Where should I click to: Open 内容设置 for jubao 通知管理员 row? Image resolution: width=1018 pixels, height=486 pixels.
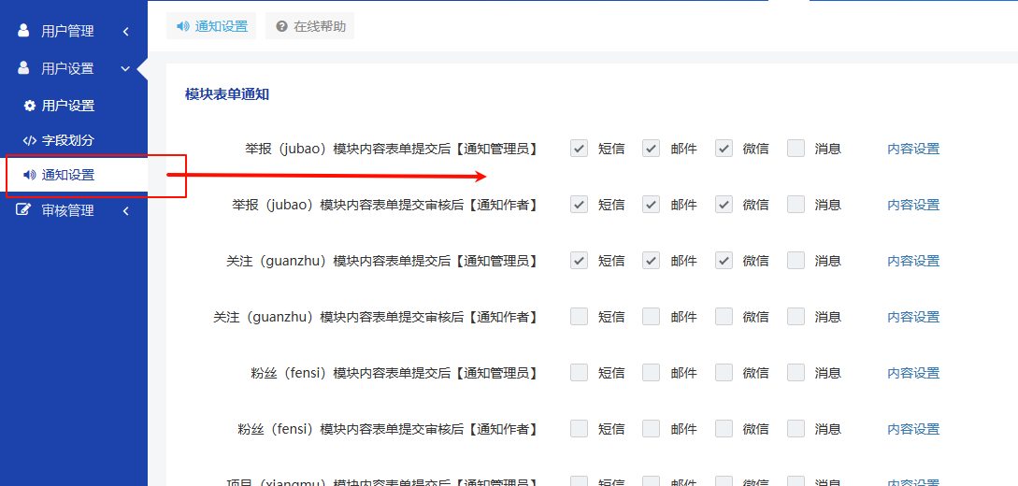913,149
